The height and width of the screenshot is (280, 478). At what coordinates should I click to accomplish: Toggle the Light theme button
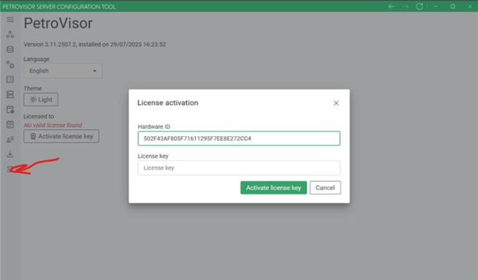[x=41, y=100]
